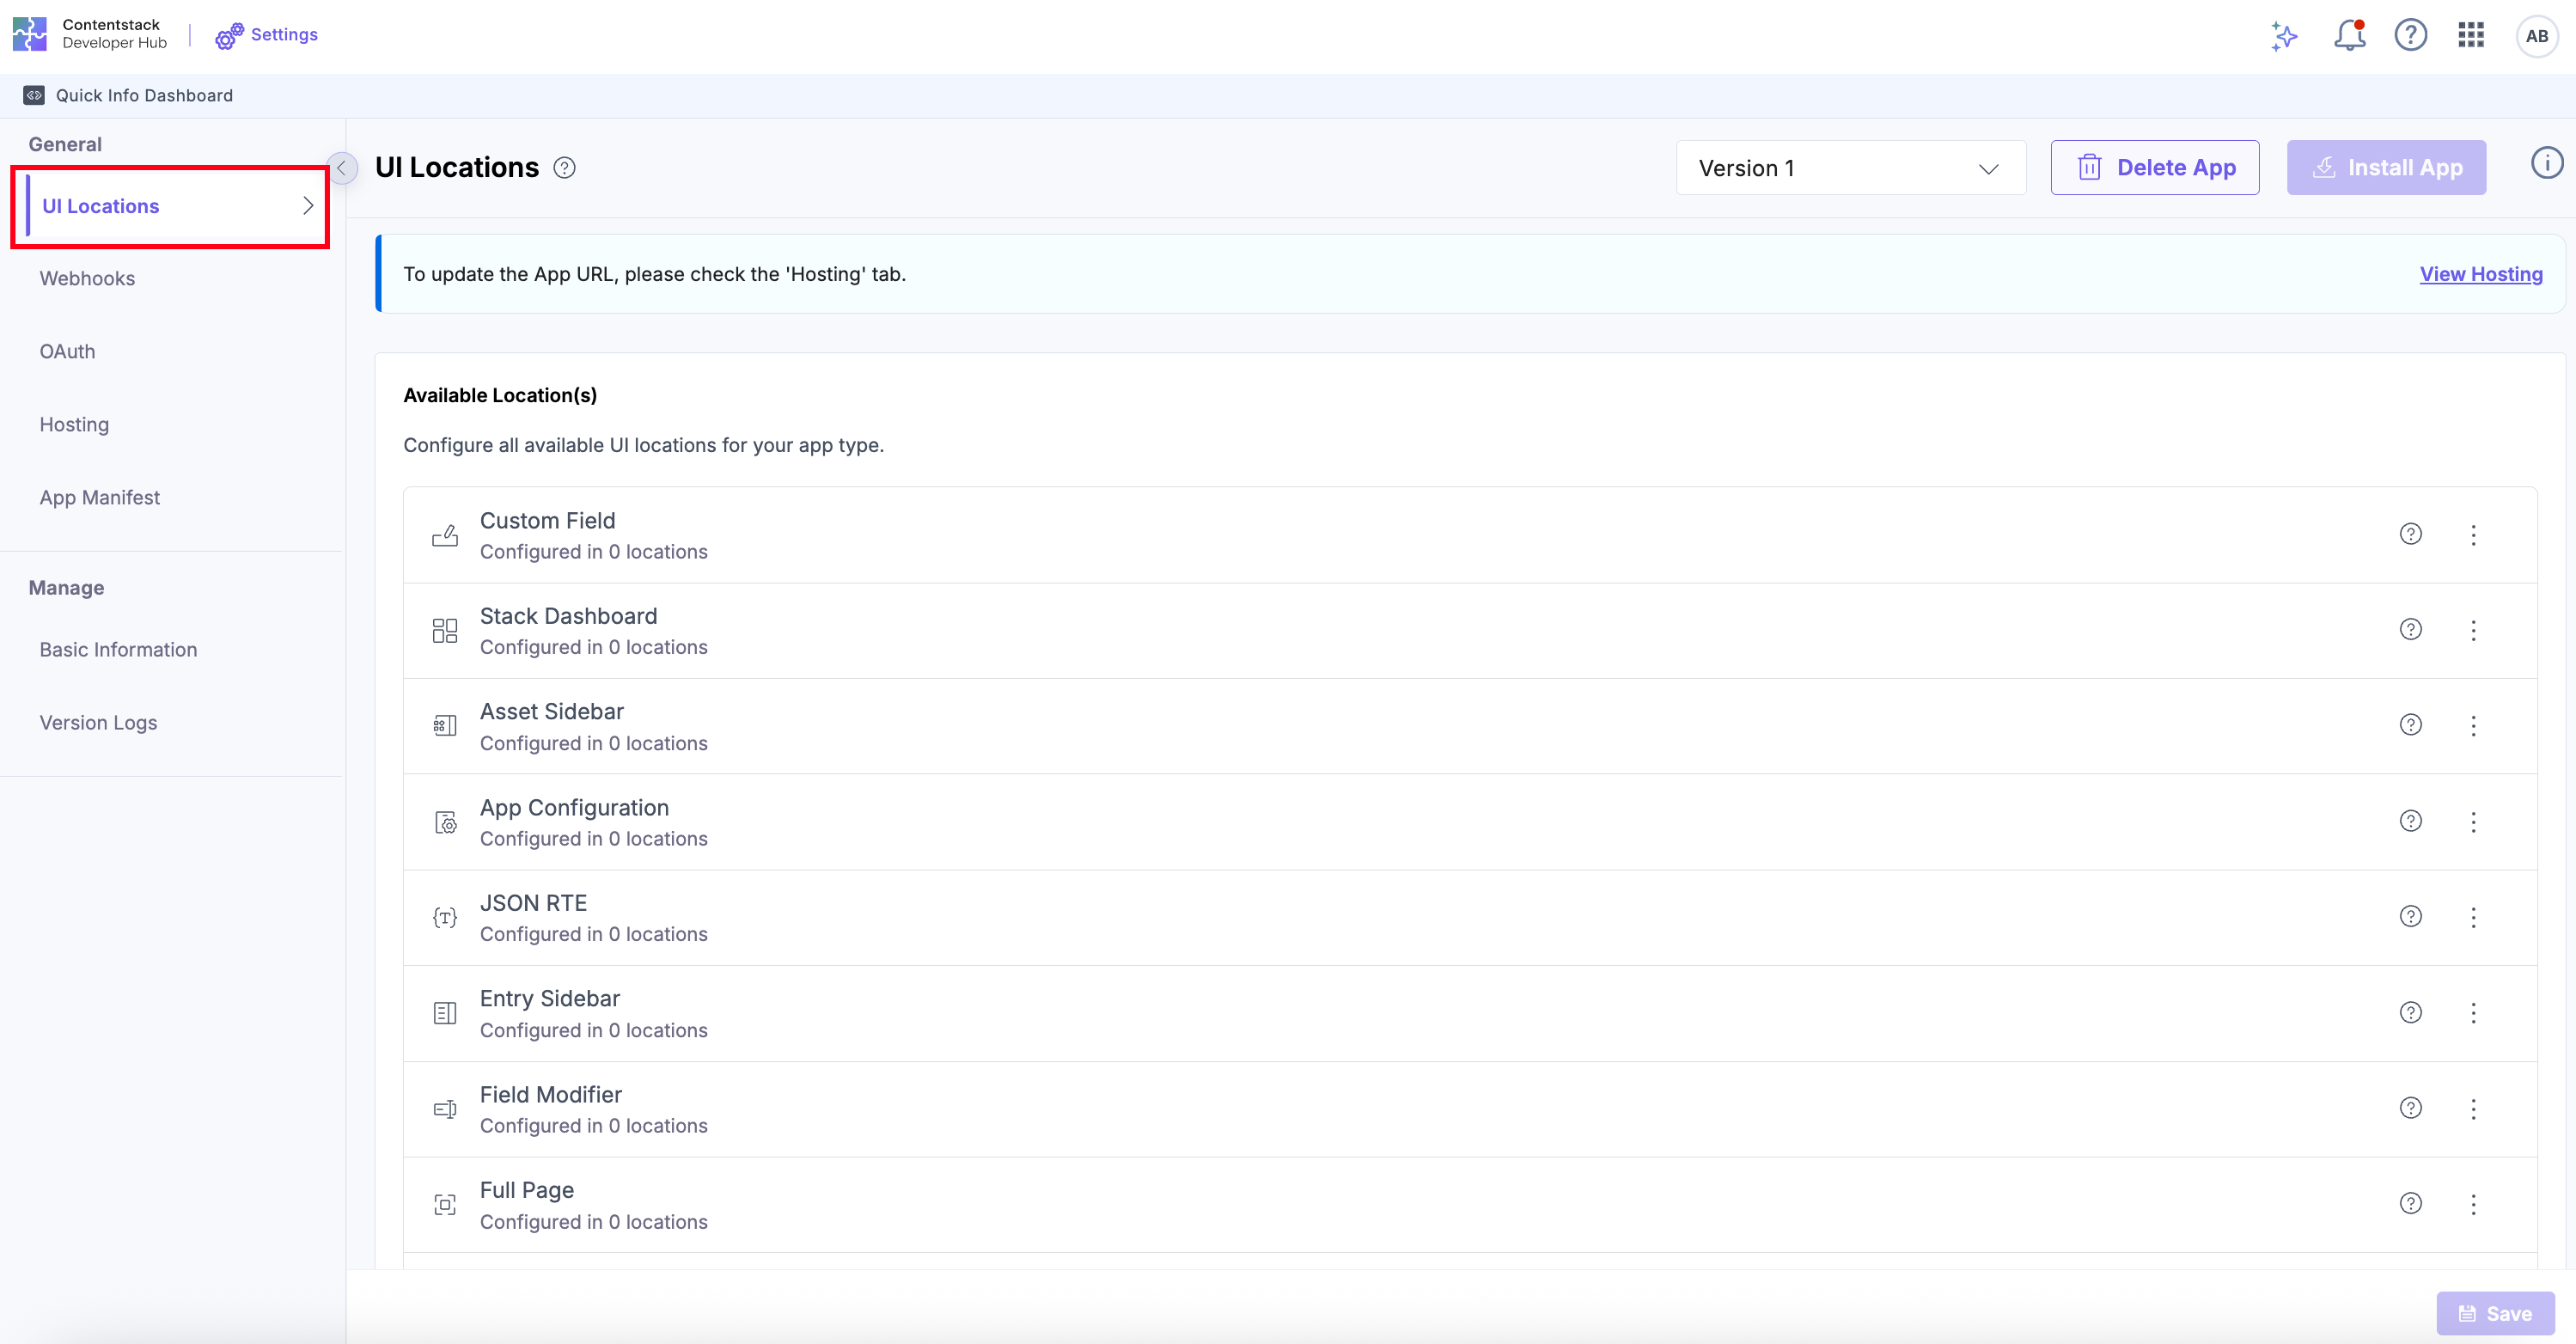
Task: Click the help icon in the top bar
Action: pos(2410,36)
